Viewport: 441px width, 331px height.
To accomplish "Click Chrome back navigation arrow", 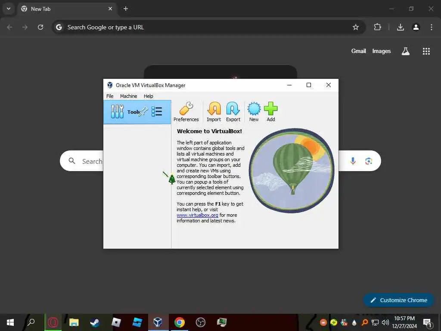I will pyautogui.click(x=9, y=27).
